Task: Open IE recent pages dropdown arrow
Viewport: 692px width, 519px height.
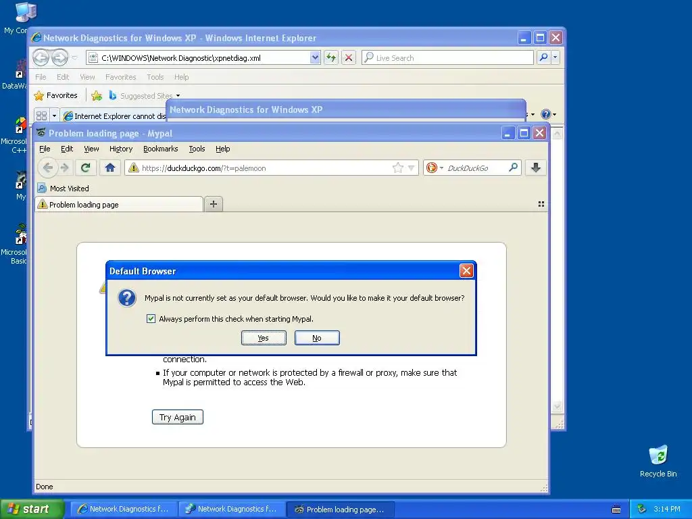Action: (74, 58)
